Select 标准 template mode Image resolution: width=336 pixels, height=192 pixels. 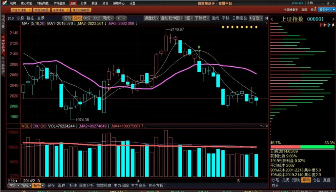coord(73,185)
